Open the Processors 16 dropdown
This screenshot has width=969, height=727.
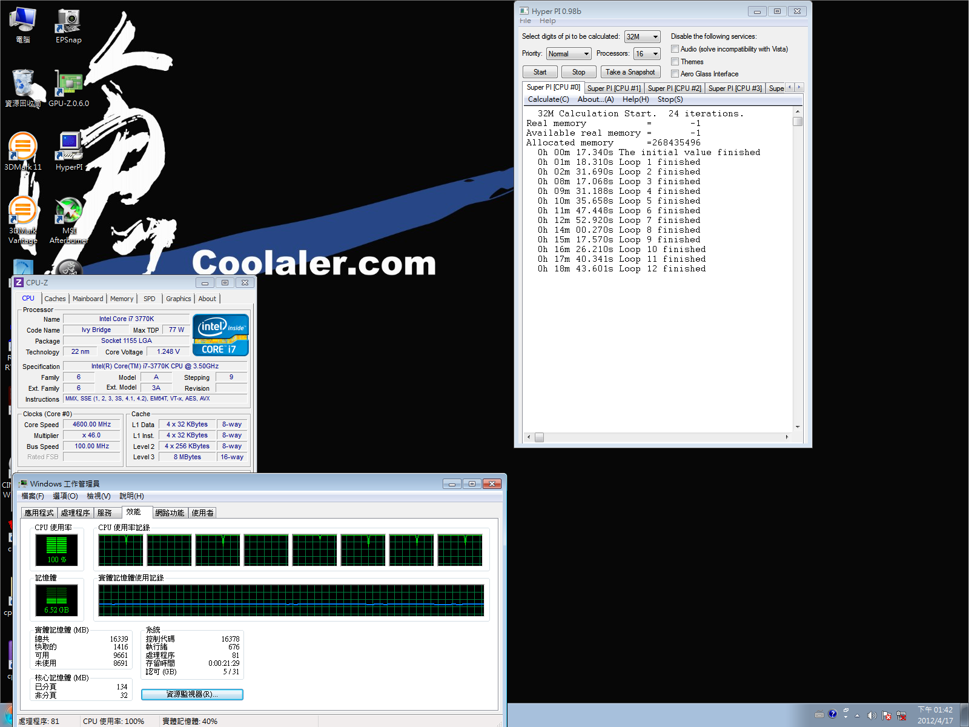647,54
